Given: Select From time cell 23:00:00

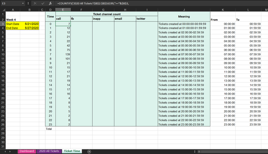Looking at the screenshot, I should [223, 125].
